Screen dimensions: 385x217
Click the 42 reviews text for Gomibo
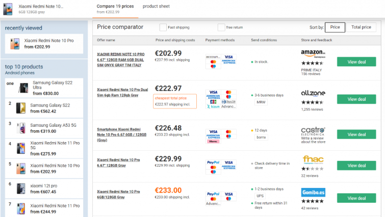[x=310, y=208]
